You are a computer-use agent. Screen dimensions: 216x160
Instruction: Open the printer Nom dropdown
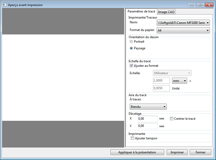pos(183,23)
